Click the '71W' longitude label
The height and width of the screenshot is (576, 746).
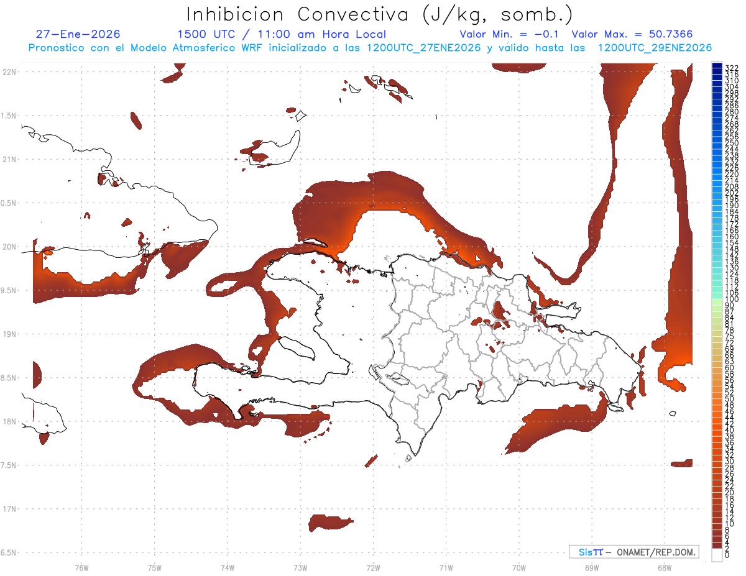coord(446,567)
